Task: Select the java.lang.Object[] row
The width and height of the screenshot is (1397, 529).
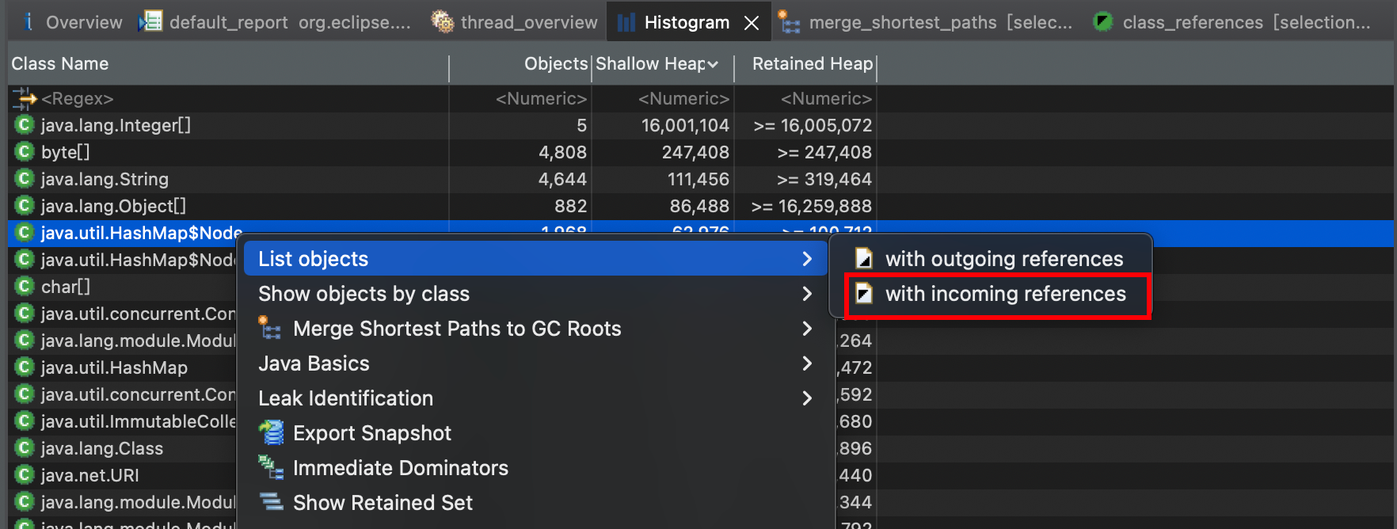Action: pyautogui.click(x=442, y=207)
